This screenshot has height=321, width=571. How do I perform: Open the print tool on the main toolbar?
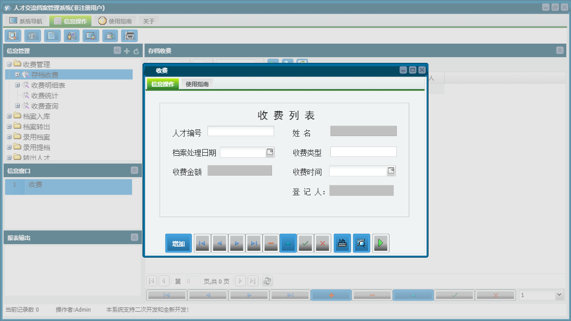click(129, 35)
